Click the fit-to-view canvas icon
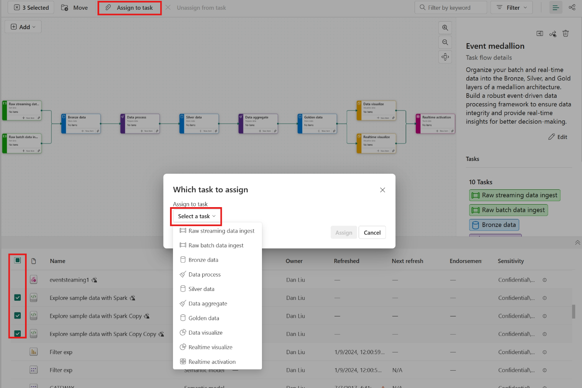The height and width of the screenshot is (388, 582). [x=445, y=57]
